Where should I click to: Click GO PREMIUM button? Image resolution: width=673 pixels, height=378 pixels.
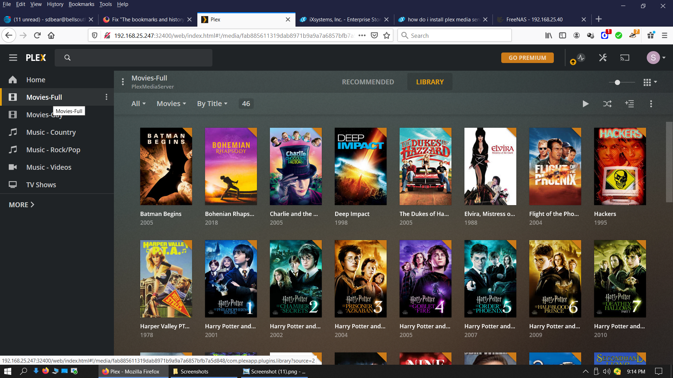click(527, 58)
